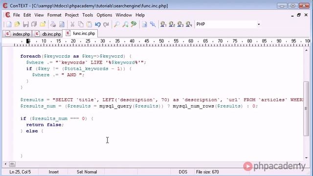Screen dimensions: 313x176
Task: Open the Window menu
Action: tap(124, 15)
